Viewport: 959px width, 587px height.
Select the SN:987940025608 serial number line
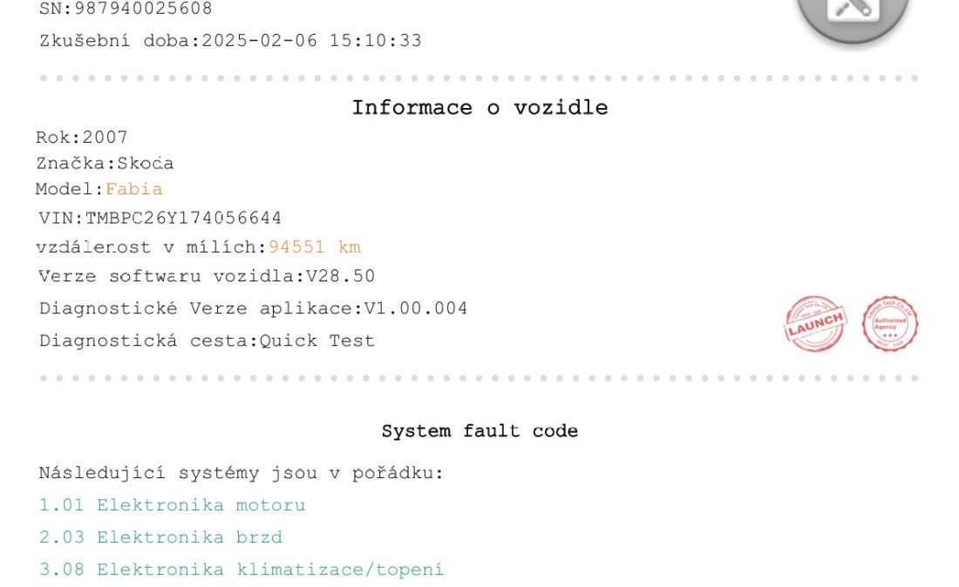tap(126, 9)
